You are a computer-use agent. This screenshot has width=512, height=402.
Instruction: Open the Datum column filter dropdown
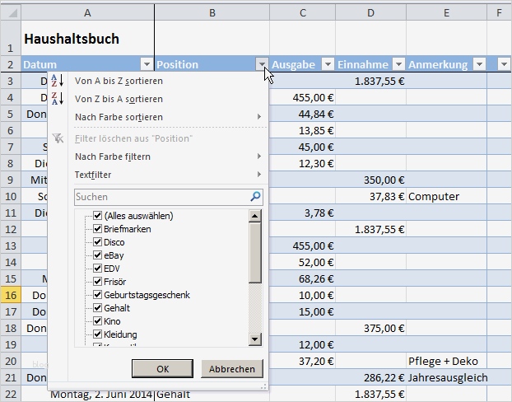147,64
